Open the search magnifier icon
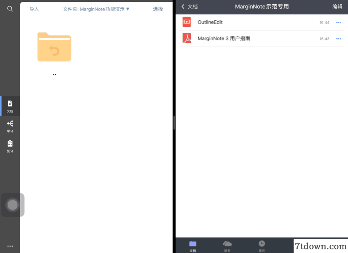348x253 pixels. tap(10, 9)
